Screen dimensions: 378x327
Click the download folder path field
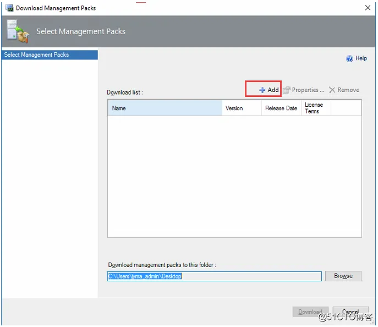(215, 276)
